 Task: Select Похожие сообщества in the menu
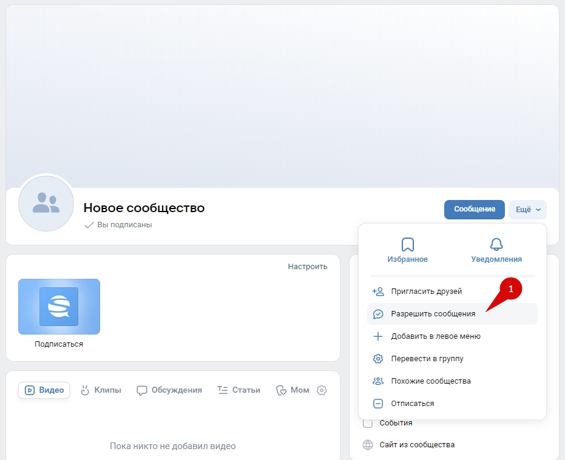[430, 381]
